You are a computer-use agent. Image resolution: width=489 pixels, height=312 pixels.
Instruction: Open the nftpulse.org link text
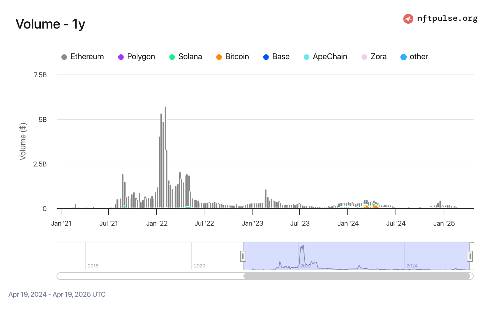(x=447, y=18)
